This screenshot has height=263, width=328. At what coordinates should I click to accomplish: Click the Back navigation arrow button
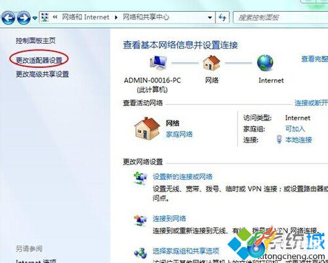coord(9,18)
